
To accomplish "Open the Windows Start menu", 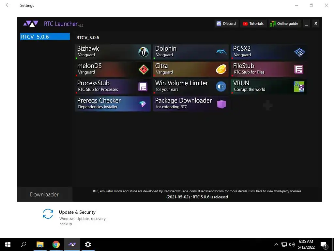I will (8, 244).
